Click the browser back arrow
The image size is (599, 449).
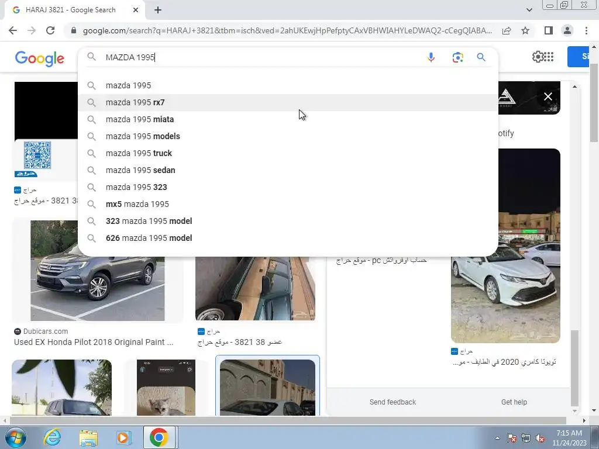13,30
